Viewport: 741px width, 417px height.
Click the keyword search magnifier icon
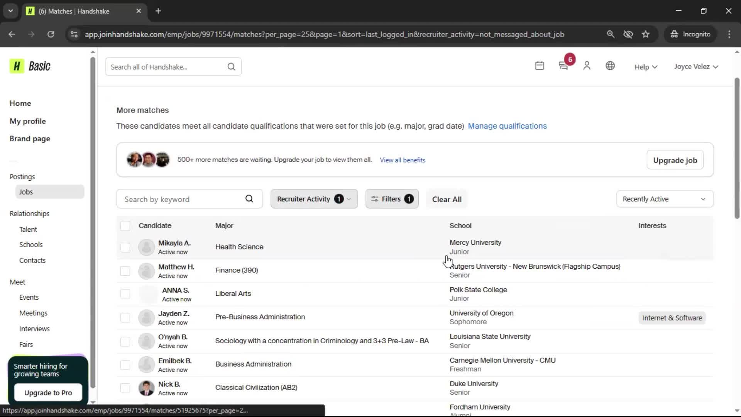[249, 198]
